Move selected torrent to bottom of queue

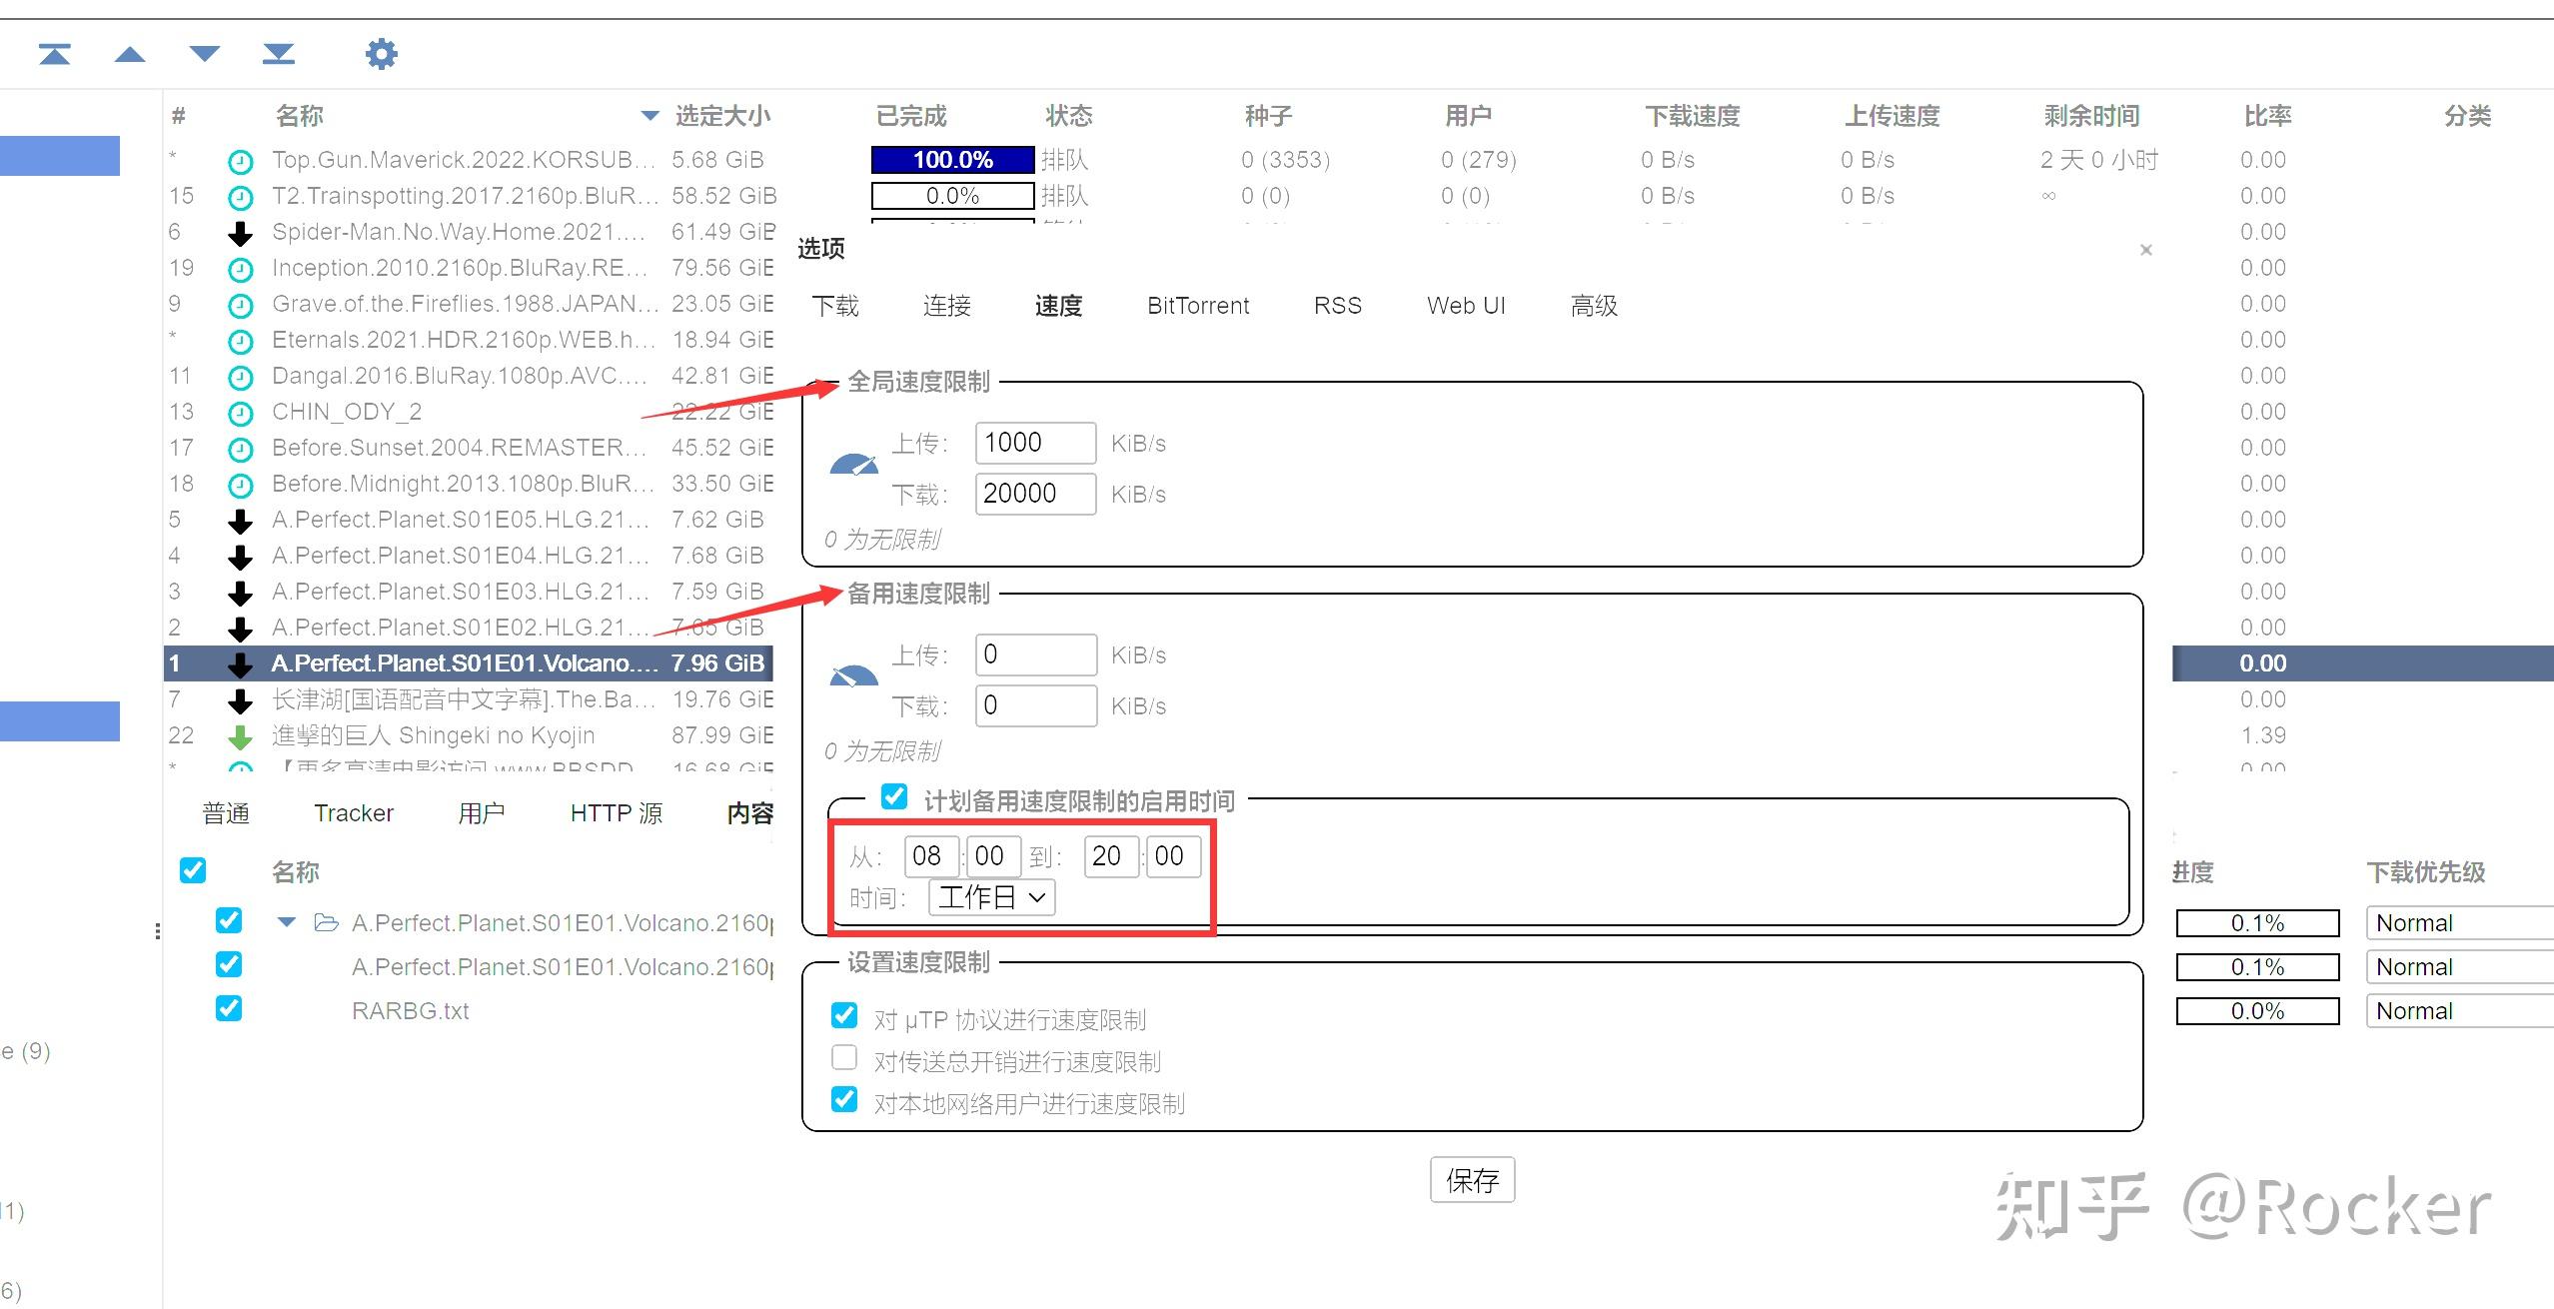[278, 53]
